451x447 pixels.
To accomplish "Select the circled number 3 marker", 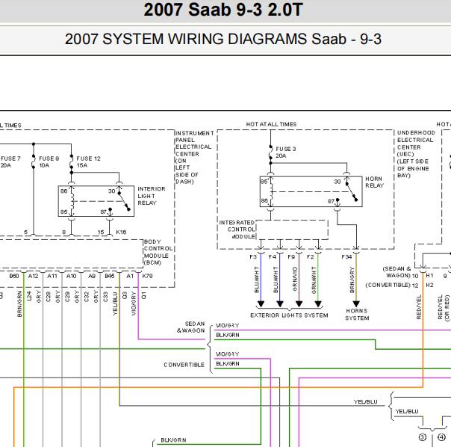I will tap(422, 437).
